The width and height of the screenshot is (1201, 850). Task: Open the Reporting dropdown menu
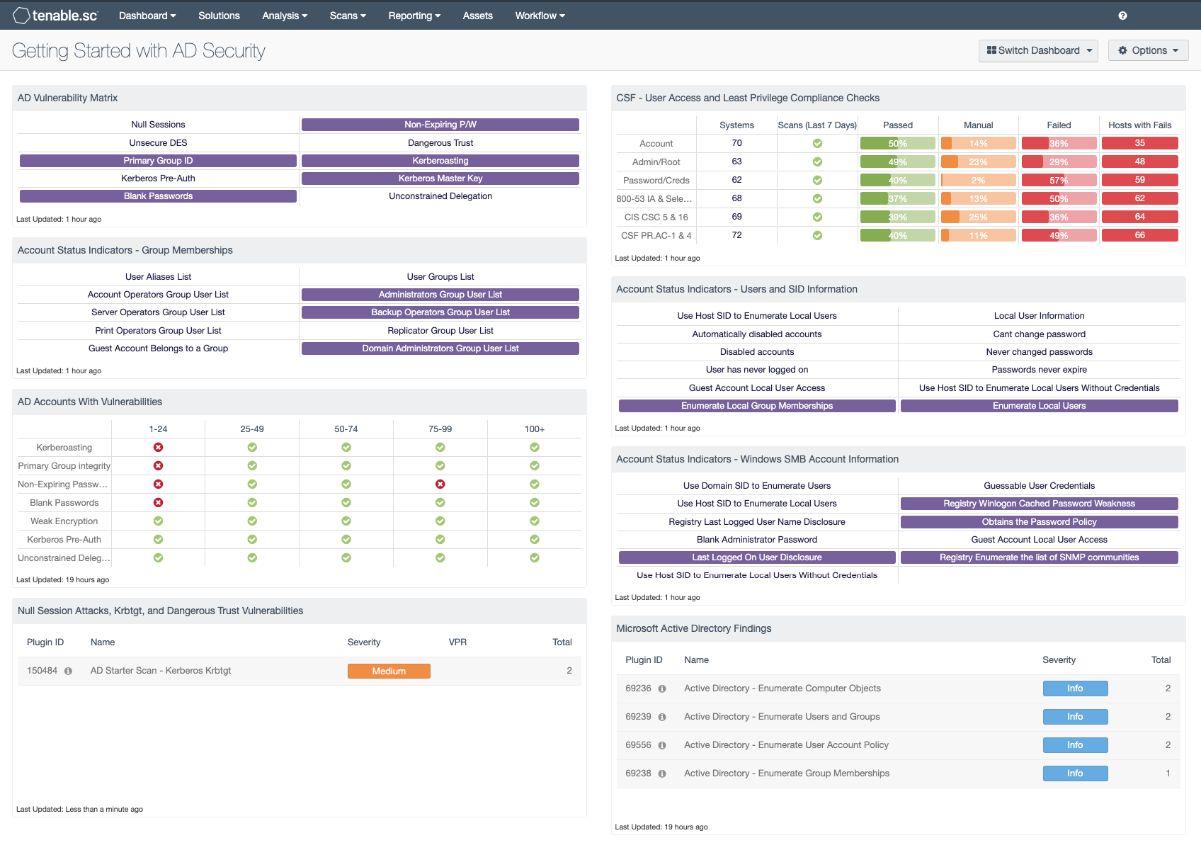tap(414, 16)
